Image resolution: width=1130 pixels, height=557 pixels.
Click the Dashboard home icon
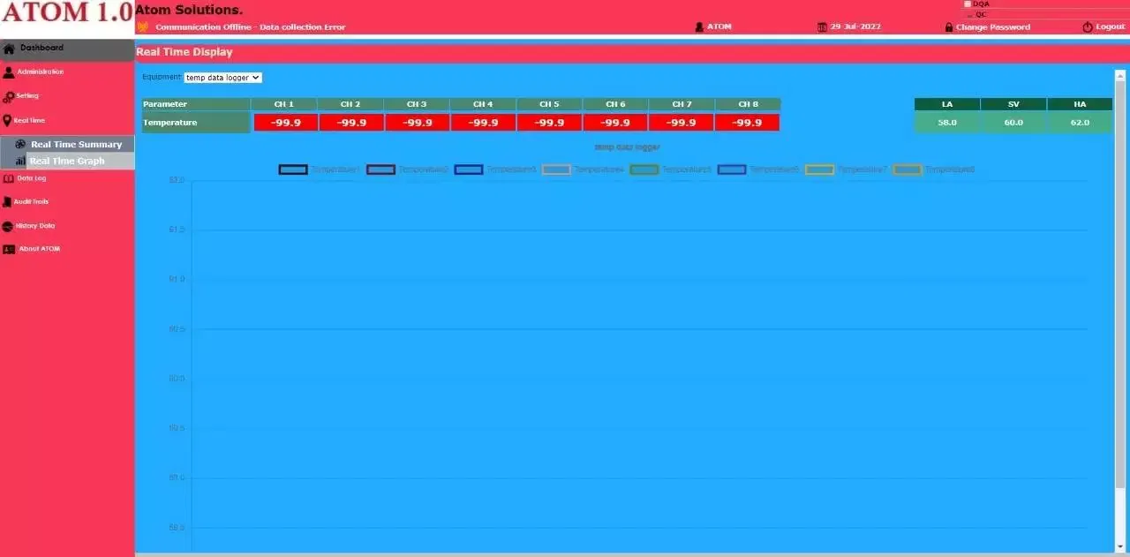pyautogui.click(x=9, y=49)
